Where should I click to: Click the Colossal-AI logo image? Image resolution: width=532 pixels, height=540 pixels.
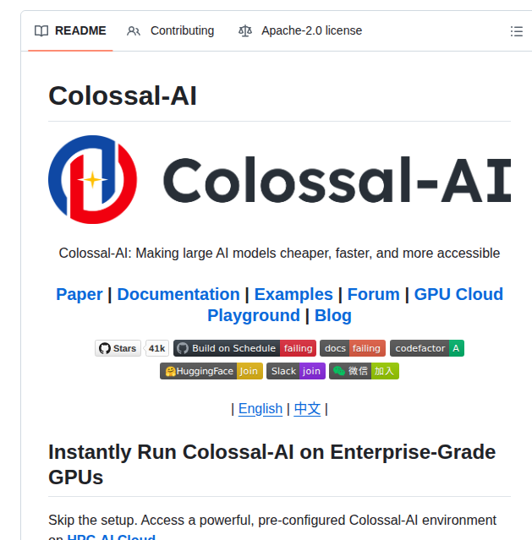pyautogui.click(x=280, y=179)
